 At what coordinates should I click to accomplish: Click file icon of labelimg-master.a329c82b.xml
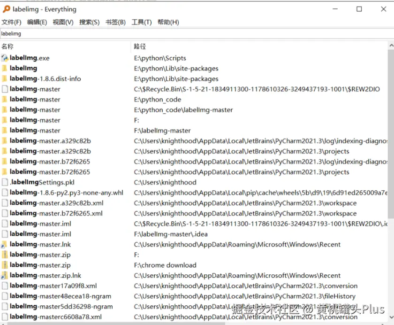[5, 203]
